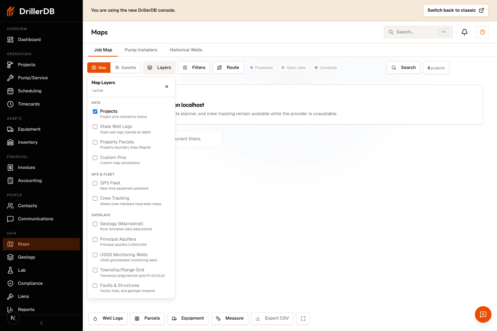Screen dimensions: 497x331
Task: Focus the top Search input field
Action: pyautogui.click(x=418, y=32)
